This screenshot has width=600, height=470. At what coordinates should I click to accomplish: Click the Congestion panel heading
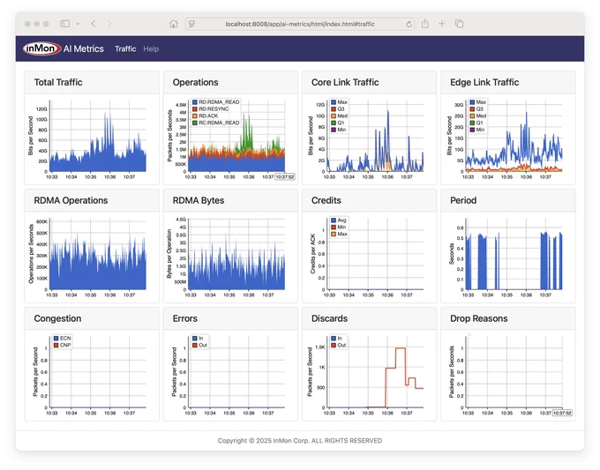pos(57,318)
